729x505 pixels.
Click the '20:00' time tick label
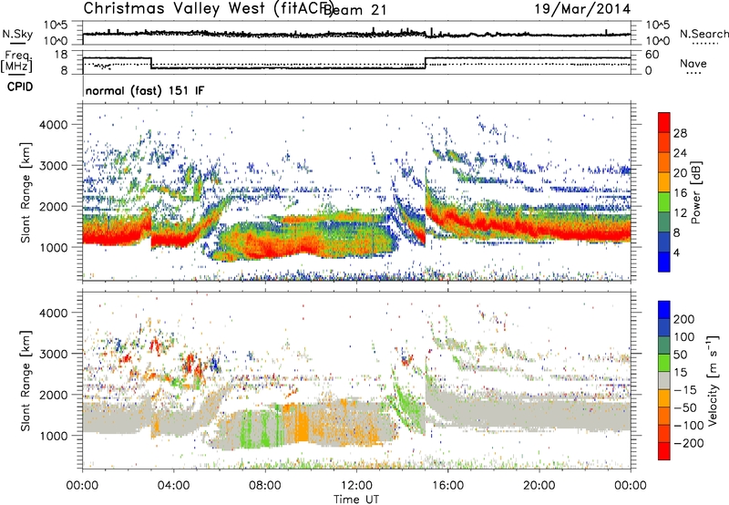click(539, 486)
